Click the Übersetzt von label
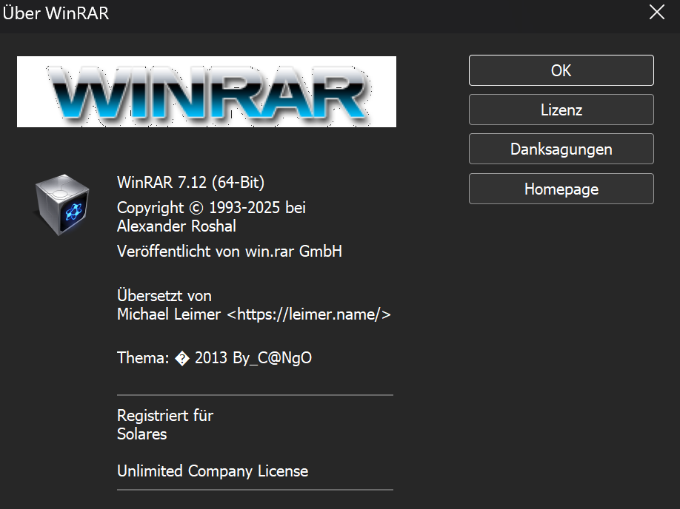Screen dimensions: 680x509 (x=164, y=295)
